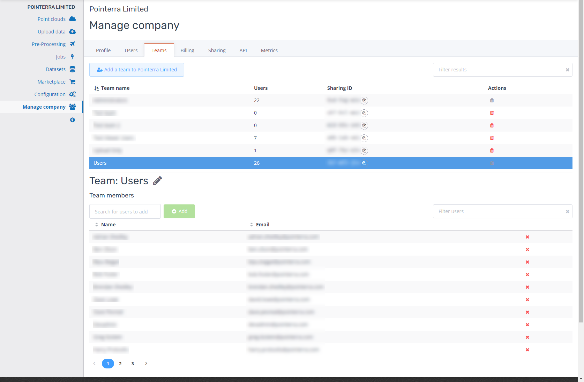
Task: Edit the Users team name with the pencil
Action: pyautogui.click(x=157, y=180)
